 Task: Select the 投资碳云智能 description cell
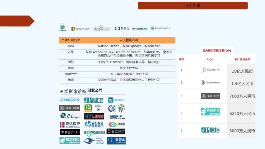(x=129, y=80)
